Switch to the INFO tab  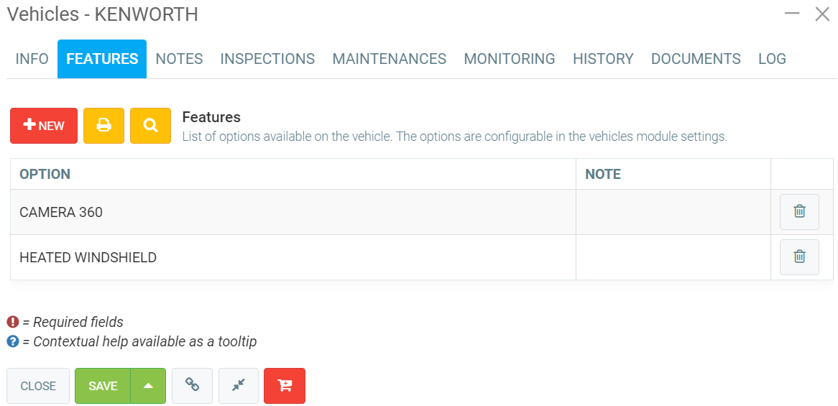tap(32, 59)
